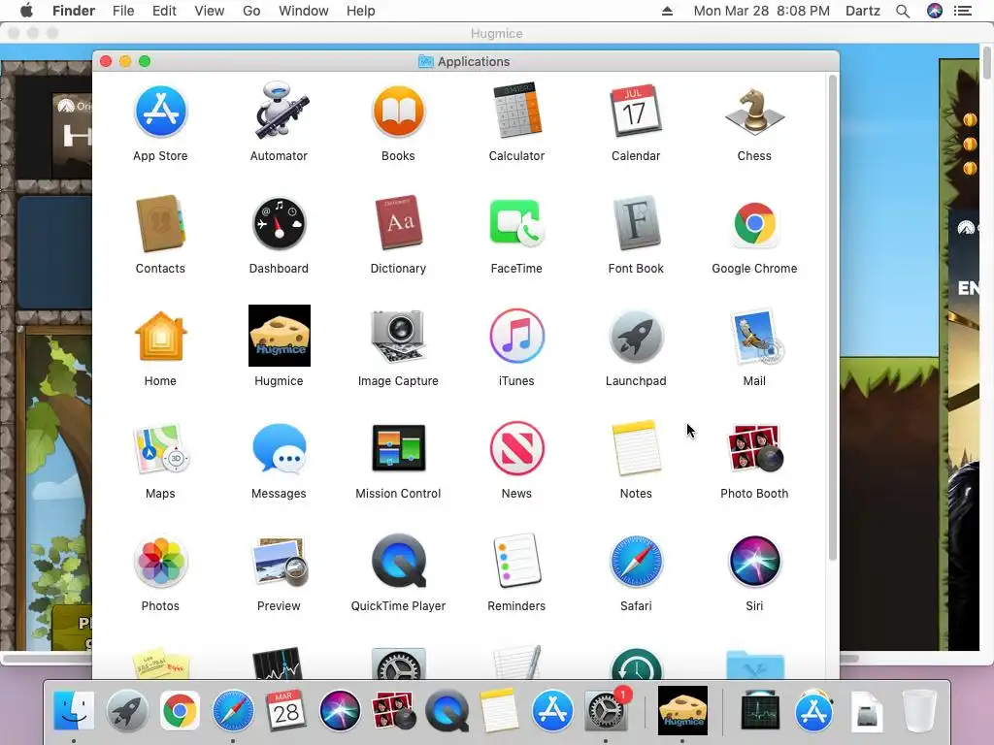This screenshot has width=994, height=745.
Task: Click the Hugmice window vertical scrollbar
Action: [x=987, y=62]
